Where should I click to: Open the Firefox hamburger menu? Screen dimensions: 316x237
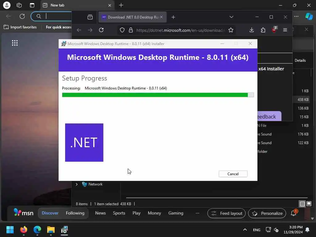pos(285,30)
